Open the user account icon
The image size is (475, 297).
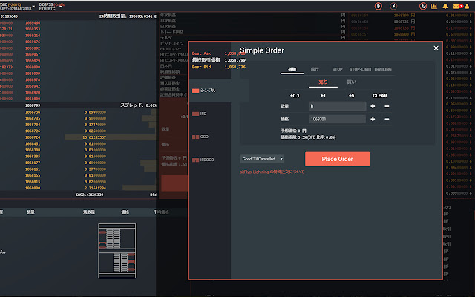tap(467, 6)
